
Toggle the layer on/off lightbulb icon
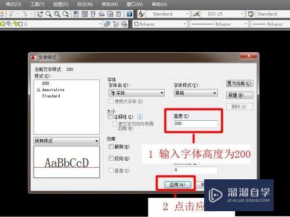coord(3,24)
